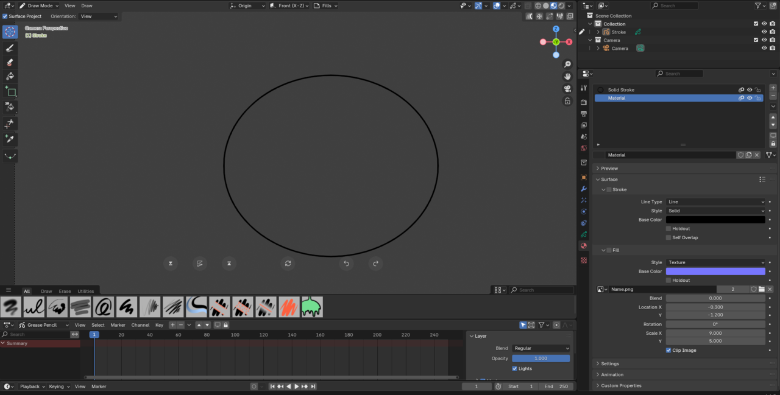Open the Marker menu in dope sheet
Image resolution: width=780 pixels, height=395 pixels.
[118, 325]
